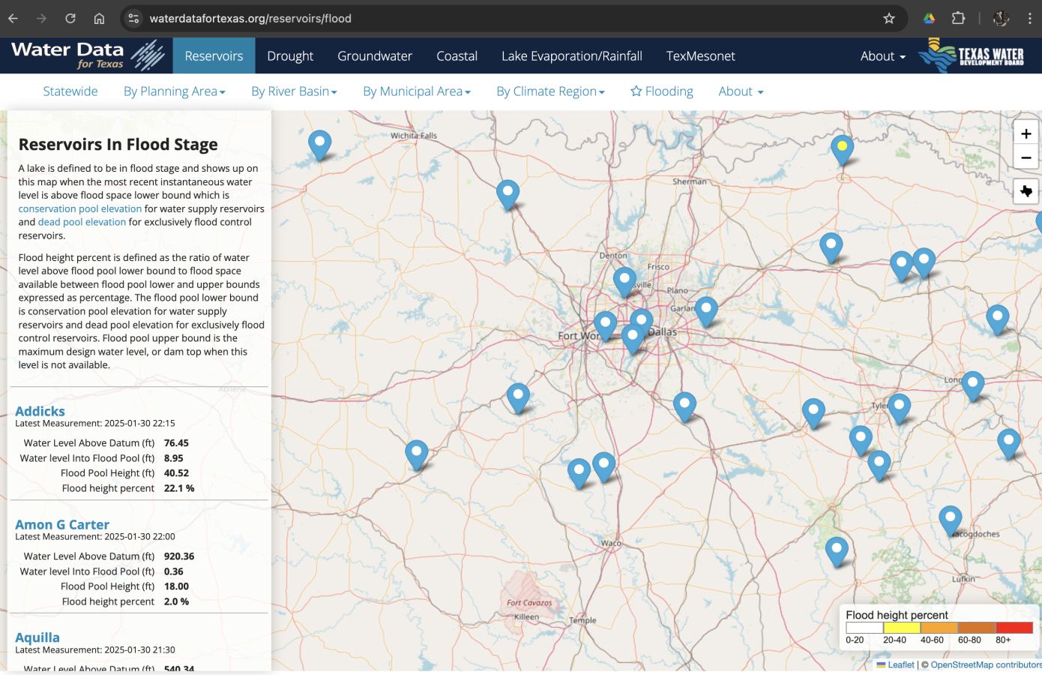
Task: Expand the By Planning Area dropdown
Action: pos(174,91)
